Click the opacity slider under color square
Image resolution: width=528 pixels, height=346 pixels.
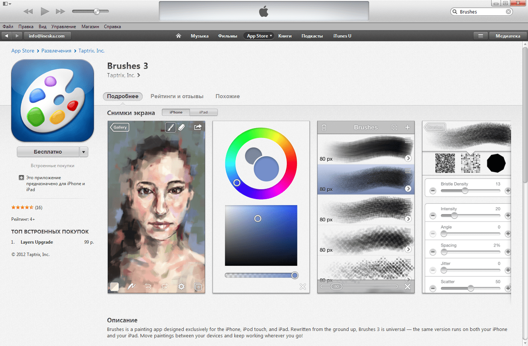(x=261, y=276)
